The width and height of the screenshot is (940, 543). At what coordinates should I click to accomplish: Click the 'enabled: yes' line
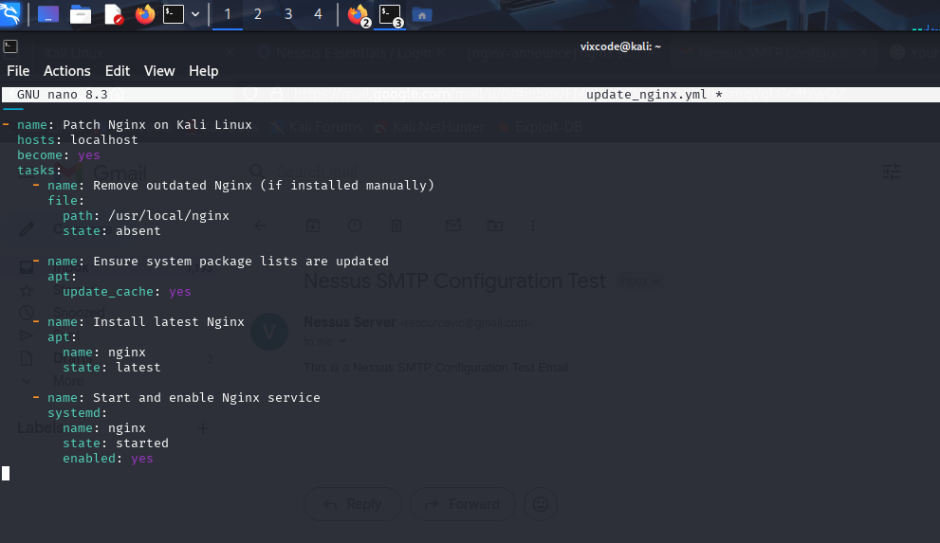[108, 458]
